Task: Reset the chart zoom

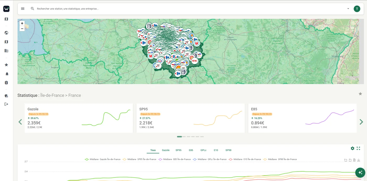Action: (x=350, y=160)
